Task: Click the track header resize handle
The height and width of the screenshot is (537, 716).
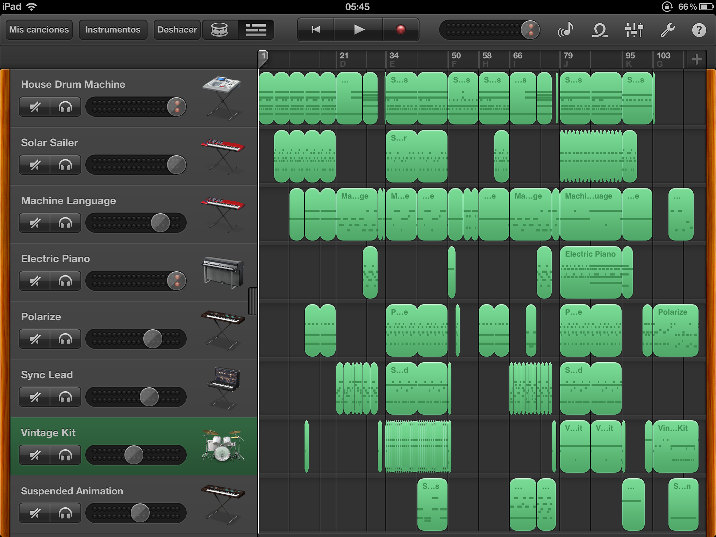Action: pyautogui.click(x=253, y=301)
